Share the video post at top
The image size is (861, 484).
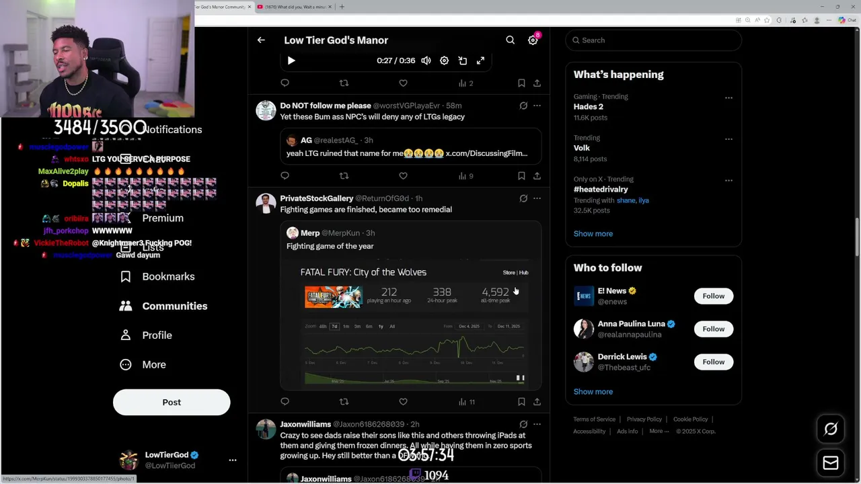pyautogui.click(x=537, y=83)
